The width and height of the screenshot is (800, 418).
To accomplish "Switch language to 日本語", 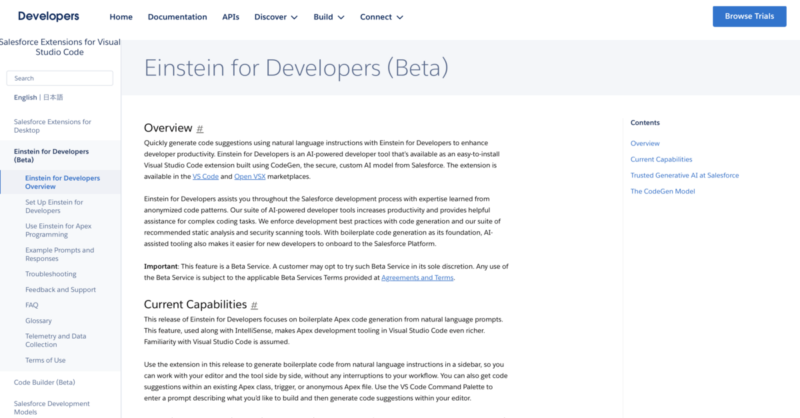I will 55,97.
